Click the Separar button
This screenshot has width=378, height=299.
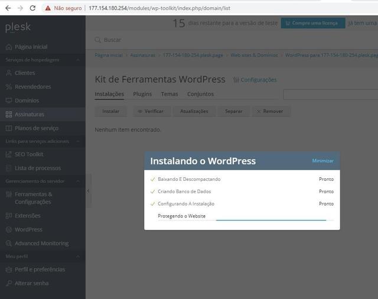(234, 111)
